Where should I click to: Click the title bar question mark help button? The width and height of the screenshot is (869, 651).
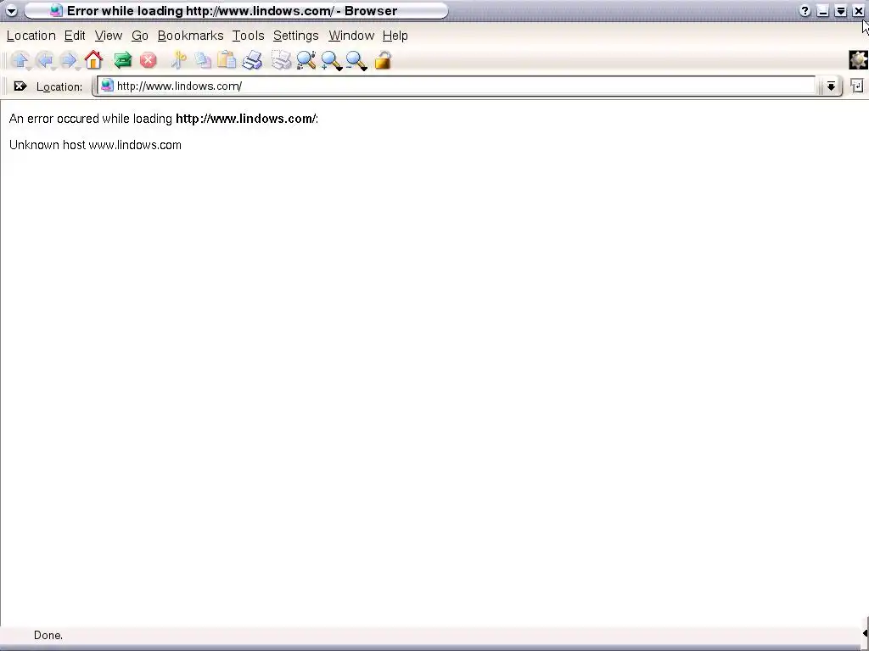805,10
